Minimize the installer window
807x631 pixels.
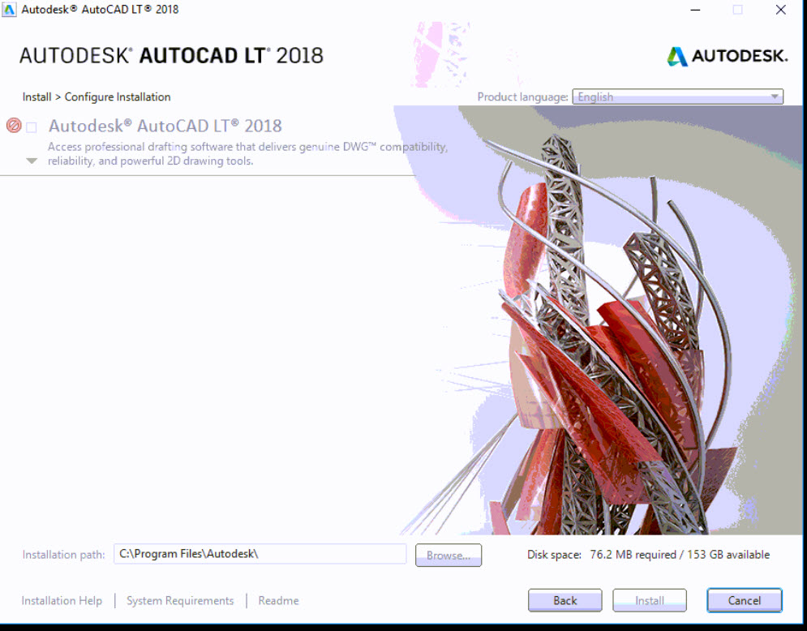(x=695, y=10)
